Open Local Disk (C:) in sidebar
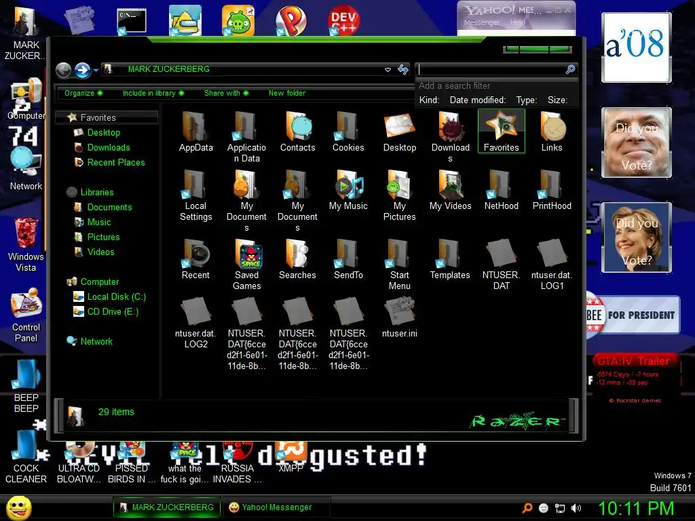 pyautogui.click(x=116, y=297)
